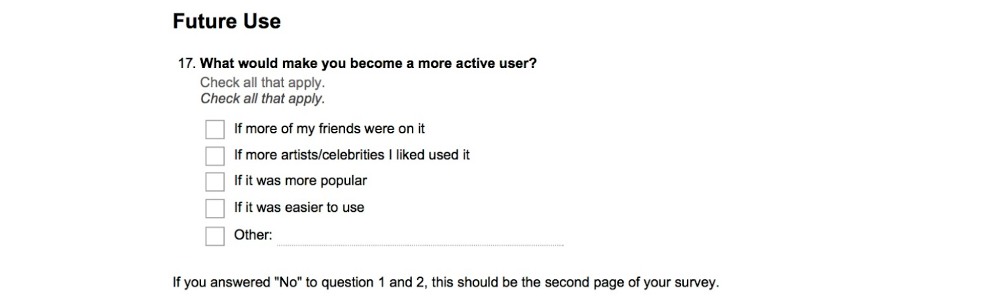985x302 pixels.
Task: Click the "If more of my friends were on it" label
Action: tap(329, 129)
